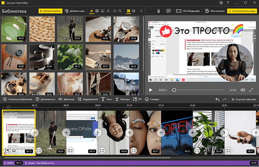This screenshot has height=167, width=259.
Task: Select the skateboard 00:07 library thumbnail
Action: click(x=98, y=57)
